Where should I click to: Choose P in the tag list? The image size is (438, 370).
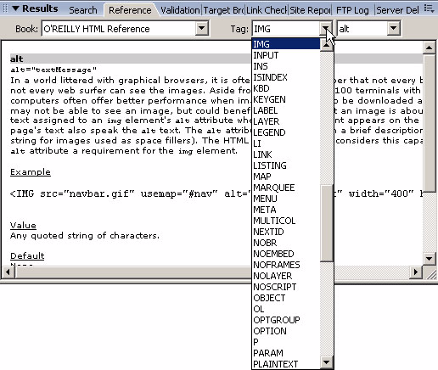286,342
